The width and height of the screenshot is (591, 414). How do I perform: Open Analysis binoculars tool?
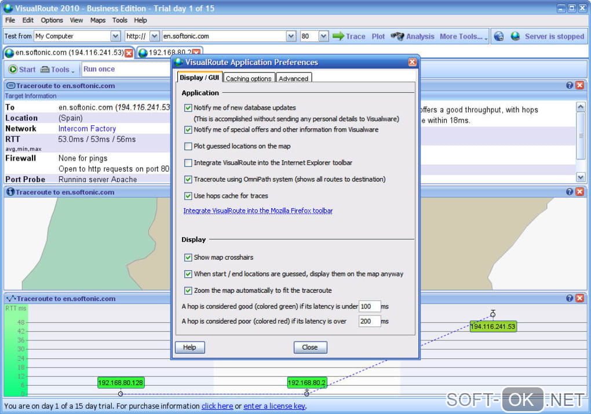(397, 36)
